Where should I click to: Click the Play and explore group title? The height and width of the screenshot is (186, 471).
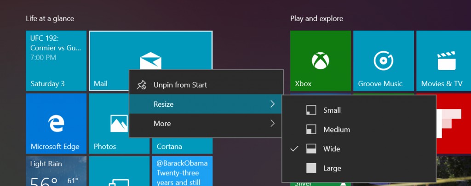coord(316,18)
